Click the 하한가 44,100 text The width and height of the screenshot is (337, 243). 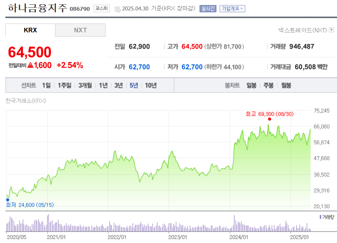tap(224, 67)
